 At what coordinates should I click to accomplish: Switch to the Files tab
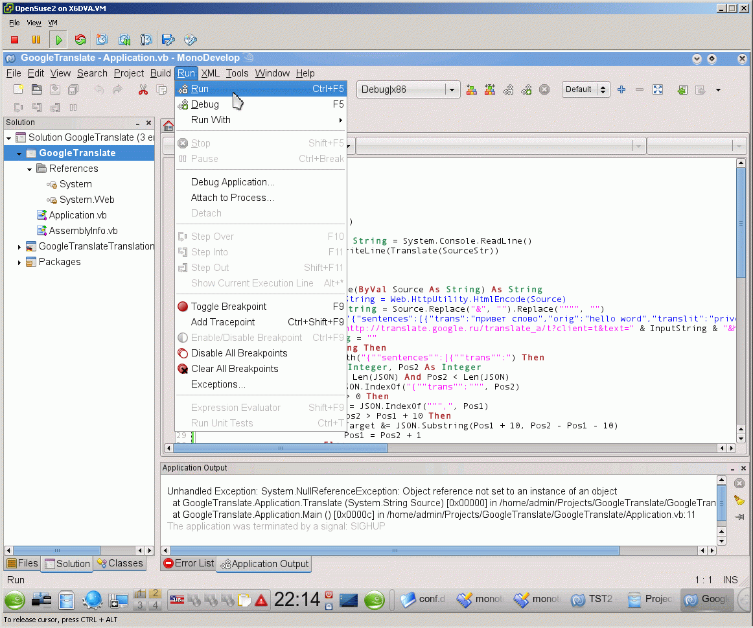(23, 564)
